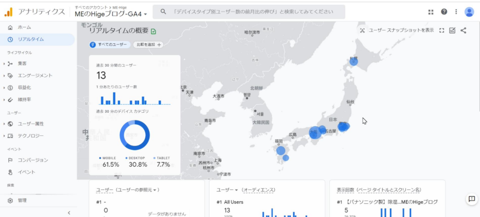Click the リアルタイム clock icon
Image resolution: width=480 pixels, height=217 pixels.
click(x=10, y=39)
